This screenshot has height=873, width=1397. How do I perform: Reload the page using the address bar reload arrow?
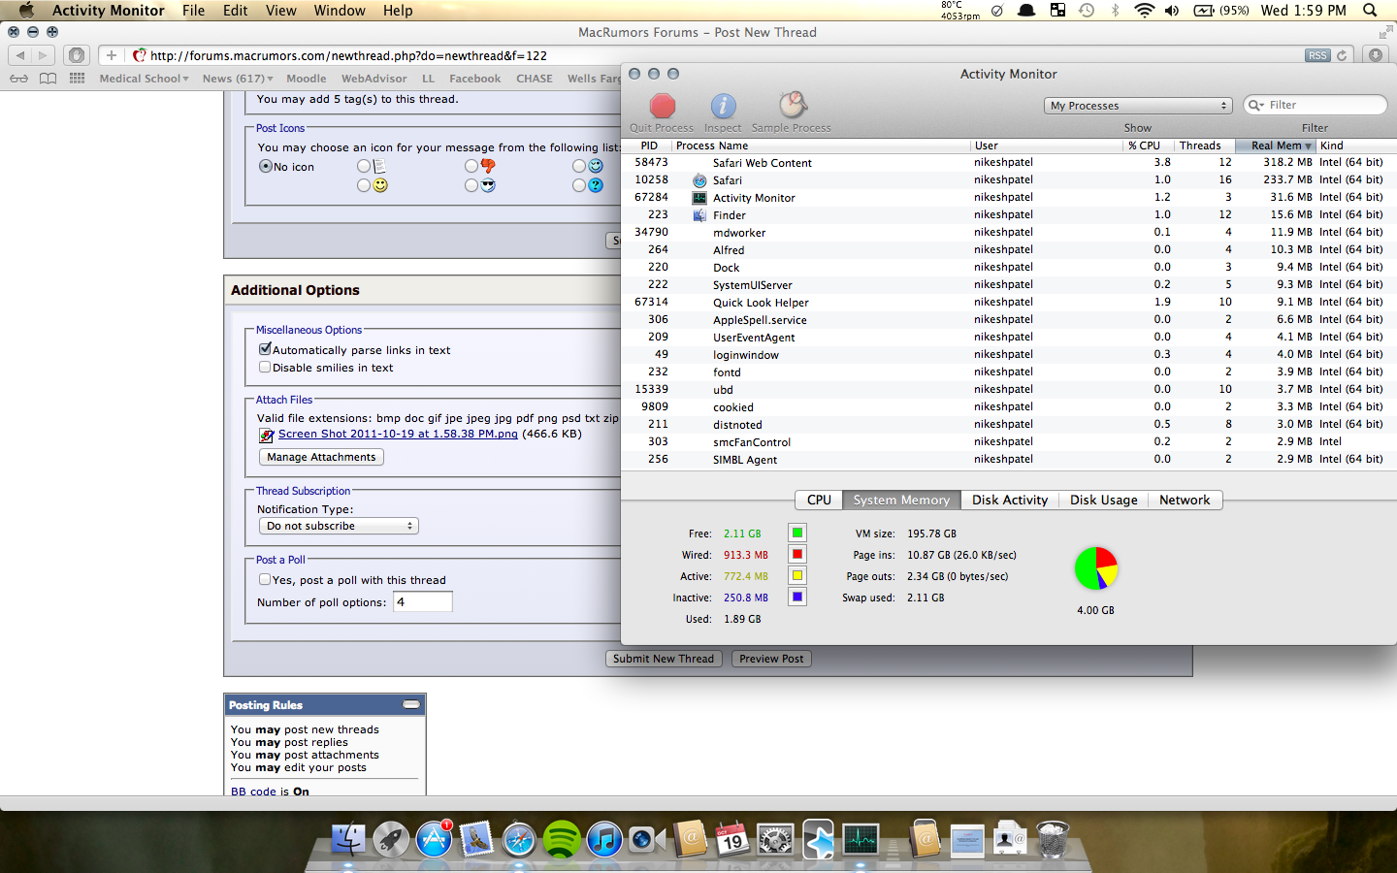(x=1342, y=55)
